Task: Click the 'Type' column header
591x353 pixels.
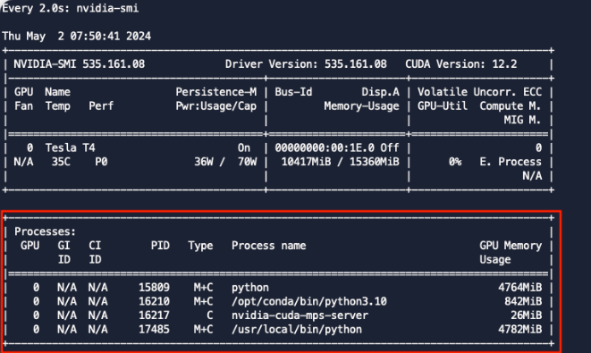Action: point(200,245)
